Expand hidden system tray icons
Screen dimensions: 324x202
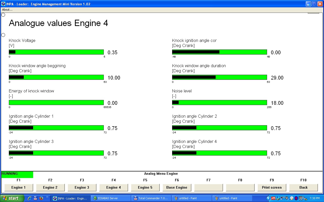click(268, 198)
